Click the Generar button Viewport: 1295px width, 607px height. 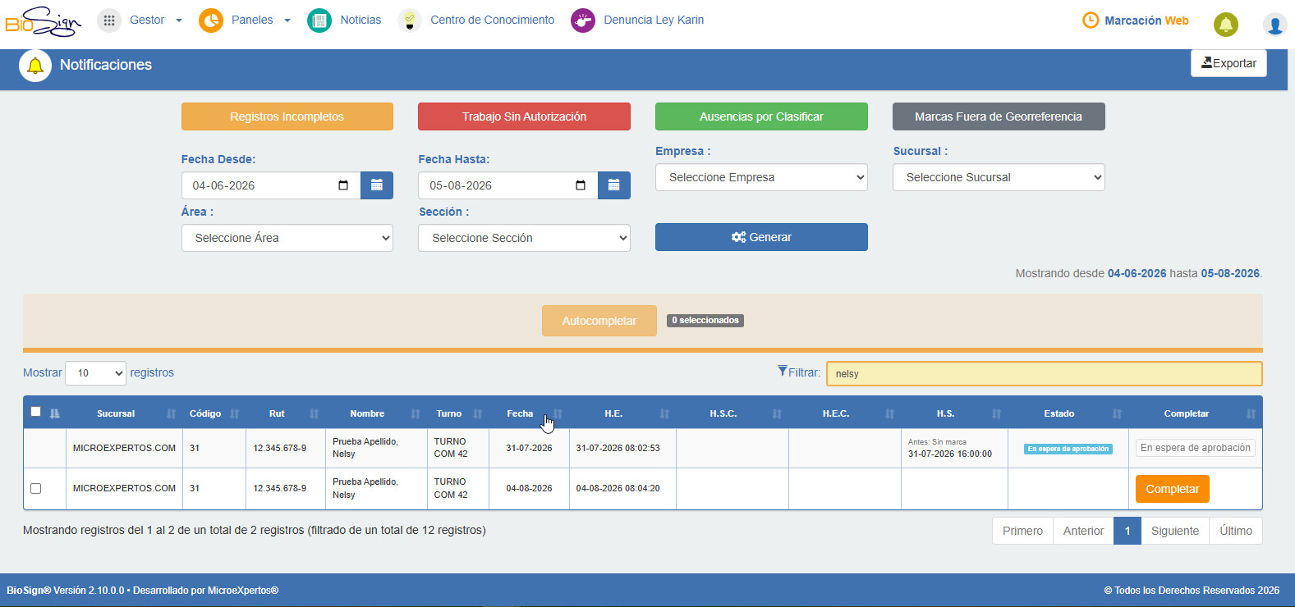click(761, 237)
